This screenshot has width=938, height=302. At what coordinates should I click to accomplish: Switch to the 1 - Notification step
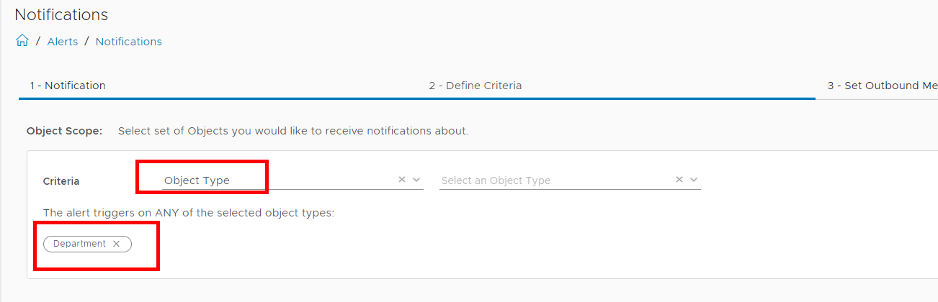68,86
